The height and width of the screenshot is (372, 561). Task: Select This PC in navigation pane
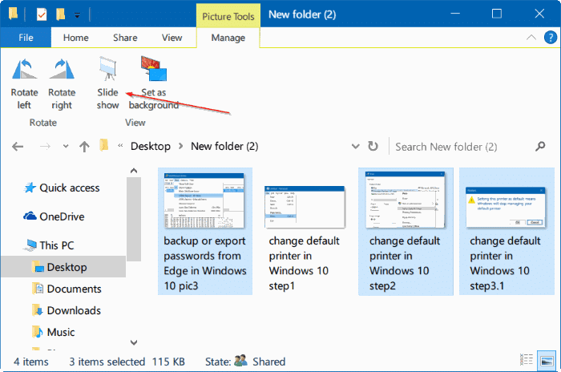point(57,245)
